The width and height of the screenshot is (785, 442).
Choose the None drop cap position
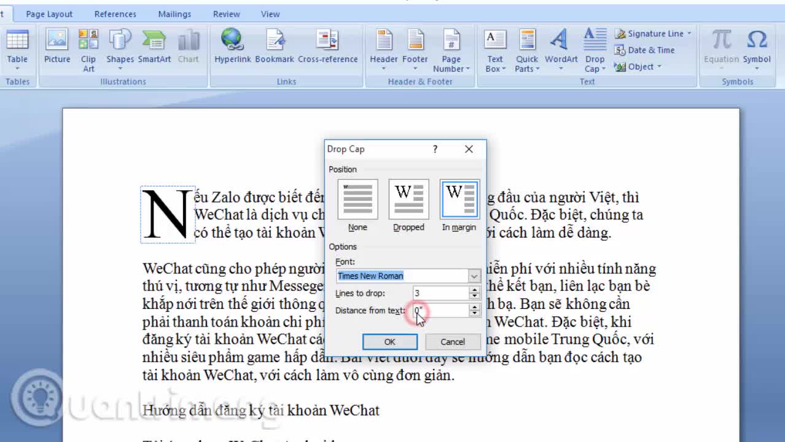[x=357, y=206]
